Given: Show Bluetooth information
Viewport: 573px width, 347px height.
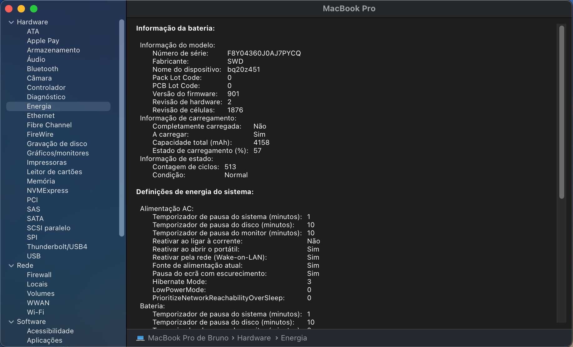Looking at the screenshot, I should tap(42, 69).
